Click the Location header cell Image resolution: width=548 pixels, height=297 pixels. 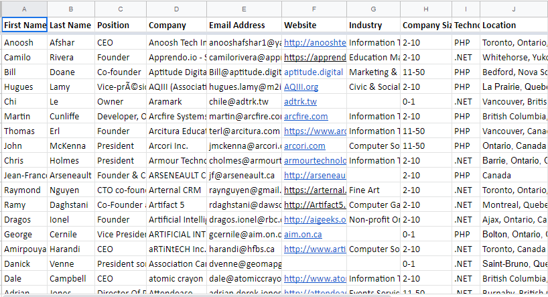pos(514,25)
